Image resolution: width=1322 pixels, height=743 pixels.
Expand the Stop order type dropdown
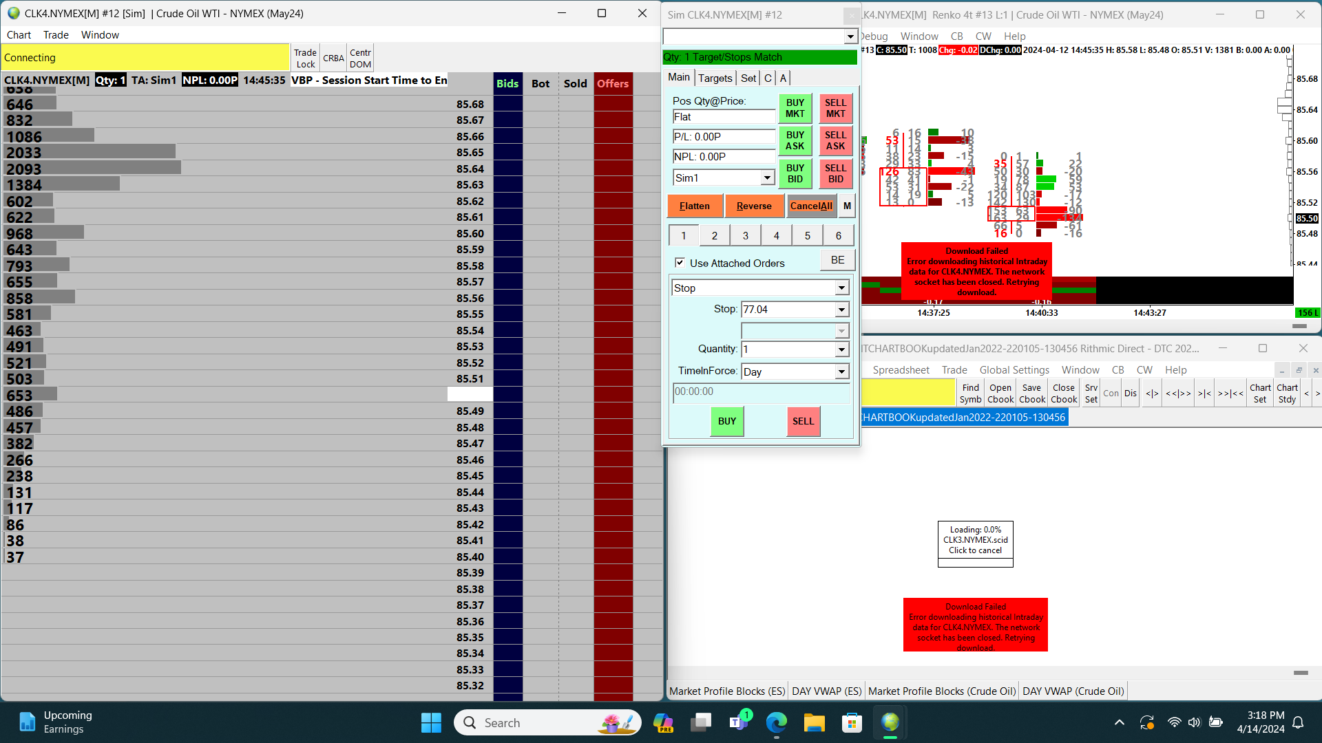click(841, 288)
